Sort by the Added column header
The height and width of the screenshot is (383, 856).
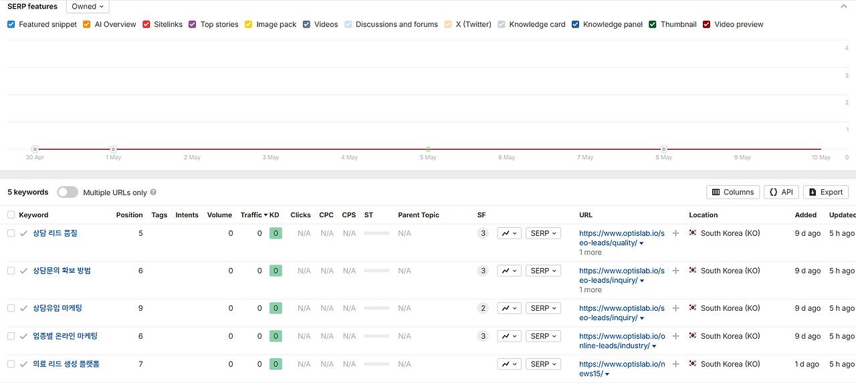[x=805, y=215]
